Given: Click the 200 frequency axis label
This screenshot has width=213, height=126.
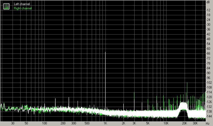Looking at the screenshot, I should pos(63,123).
